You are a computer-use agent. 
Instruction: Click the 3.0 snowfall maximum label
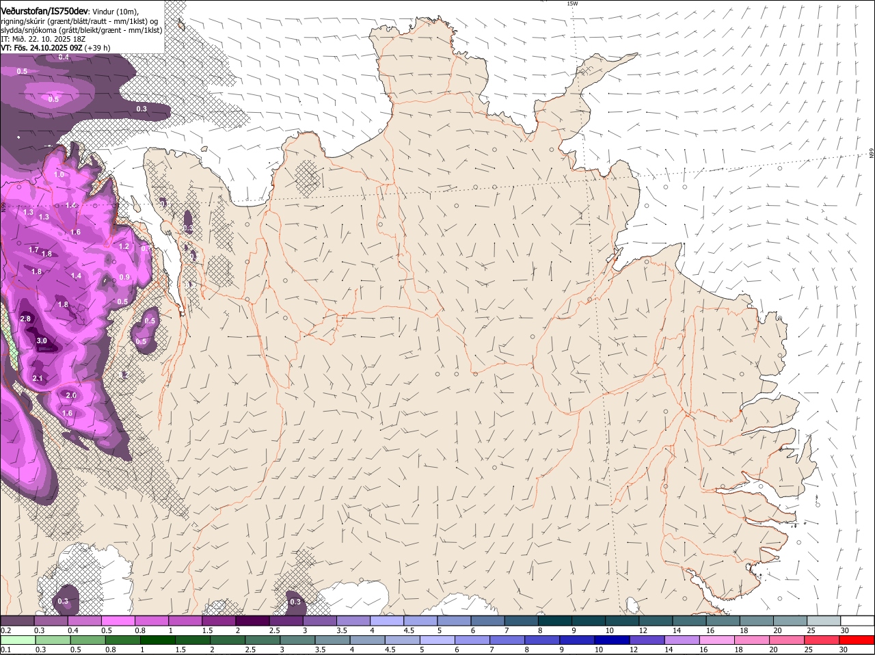click(x=42, y=340)
